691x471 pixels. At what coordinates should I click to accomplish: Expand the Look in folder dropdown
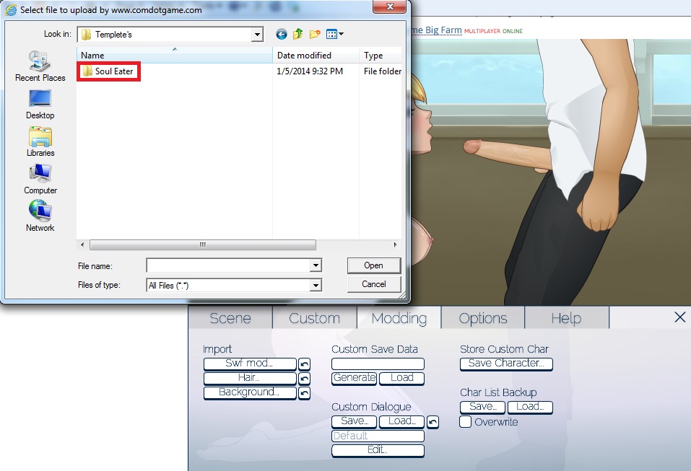click(258, 34)
